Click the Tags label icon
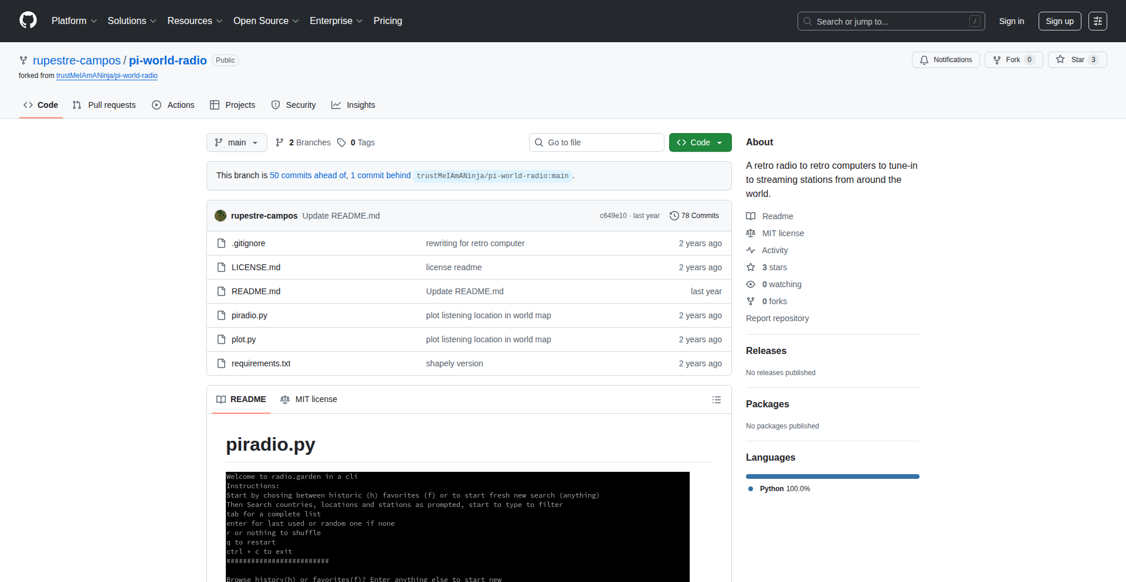1126x582 pixels. (x=341, y=142)
